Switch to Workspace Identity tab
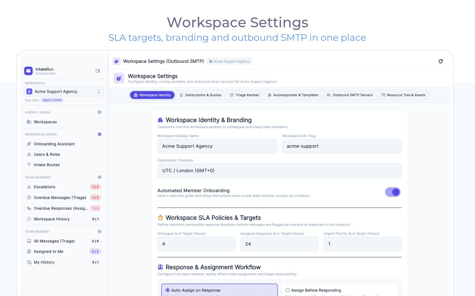 (152, 95)
